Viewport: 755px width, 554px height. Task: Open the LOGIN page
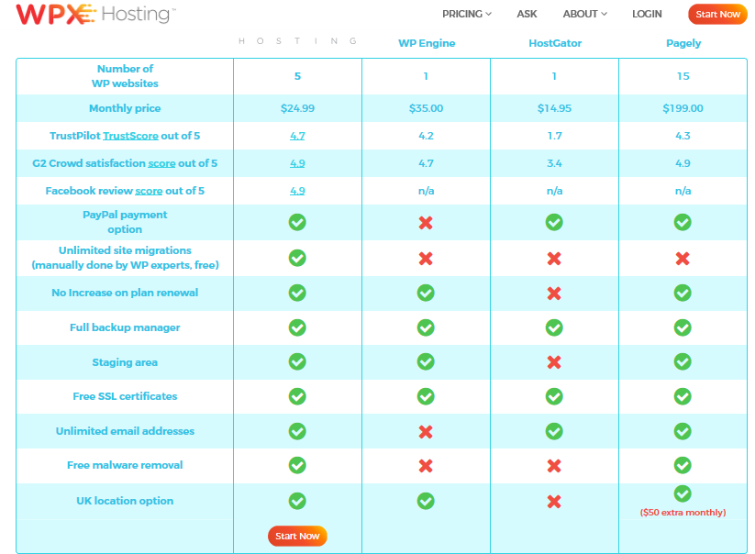pyautogui.click(x=647, y=14)
